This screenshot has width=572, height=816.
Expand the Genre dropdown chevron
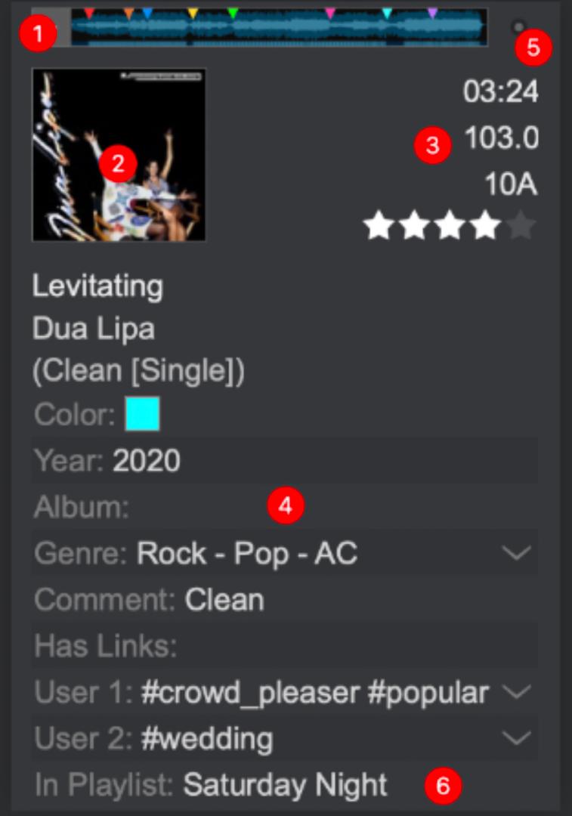[517, 554]
